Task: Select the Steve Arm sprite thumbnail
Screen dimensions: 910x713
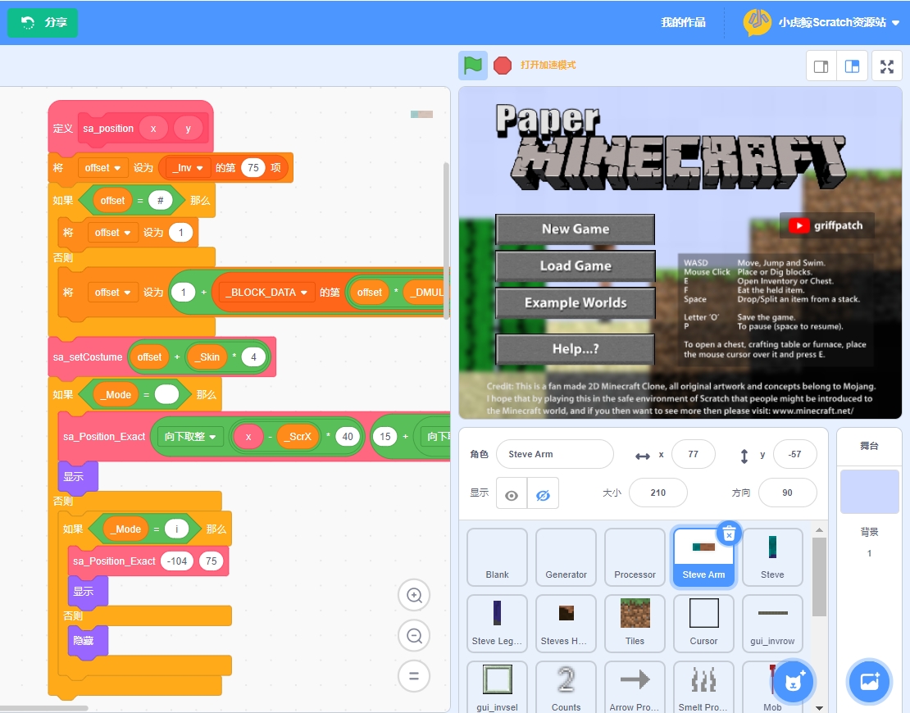Action: [x=703, y=557]
